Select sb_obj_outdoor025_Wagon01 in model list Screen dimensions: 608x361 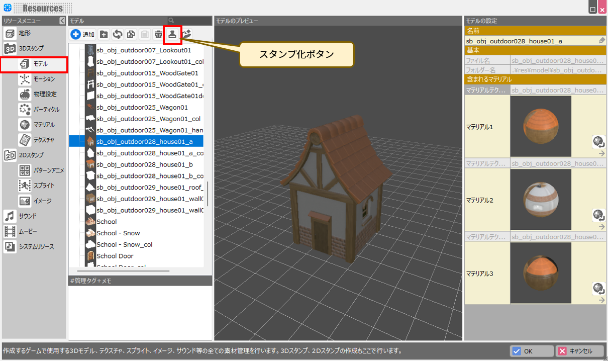click(142, 107)
